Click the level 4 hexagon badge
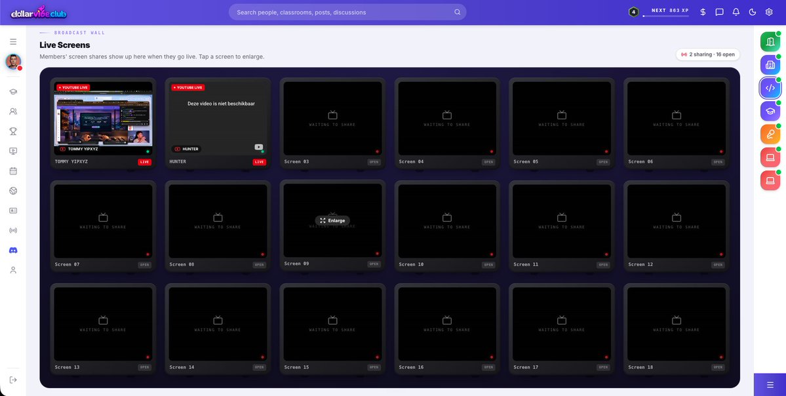786x396 pixels. 634,12
